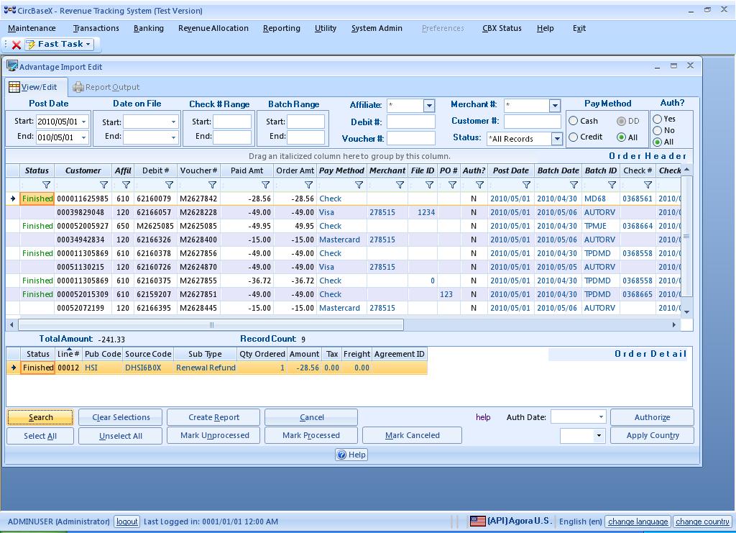The width and height of the screenshot is (736, 533).
Task: Click the Fast Task lightning icon
Action: (30, 45)
